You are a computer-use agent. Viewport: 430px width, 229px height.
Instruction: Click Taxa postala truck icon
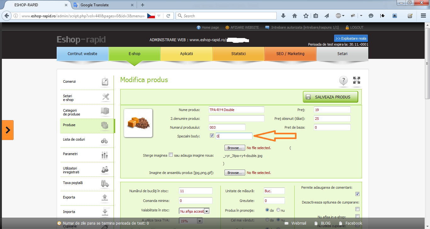pyautogui.click(x=105, y=183)
